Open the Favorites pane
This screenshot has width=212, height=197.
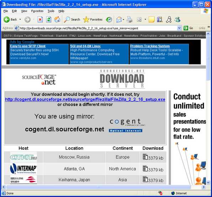coord(92,20)
